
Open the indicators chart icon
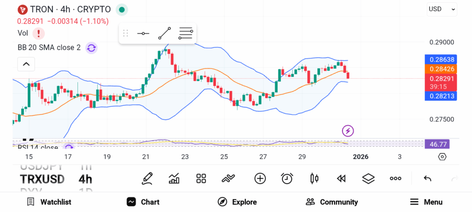(174, 178)
